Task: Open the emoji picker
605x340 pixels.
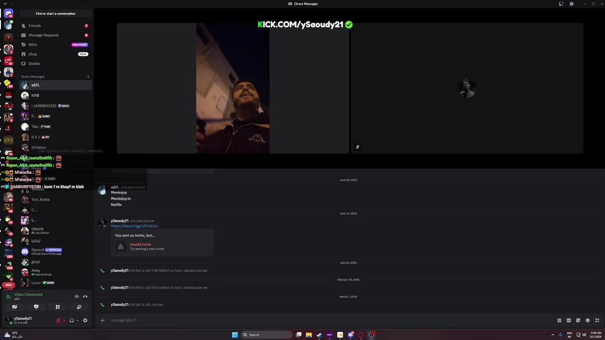Action: (x=588, y=320)
